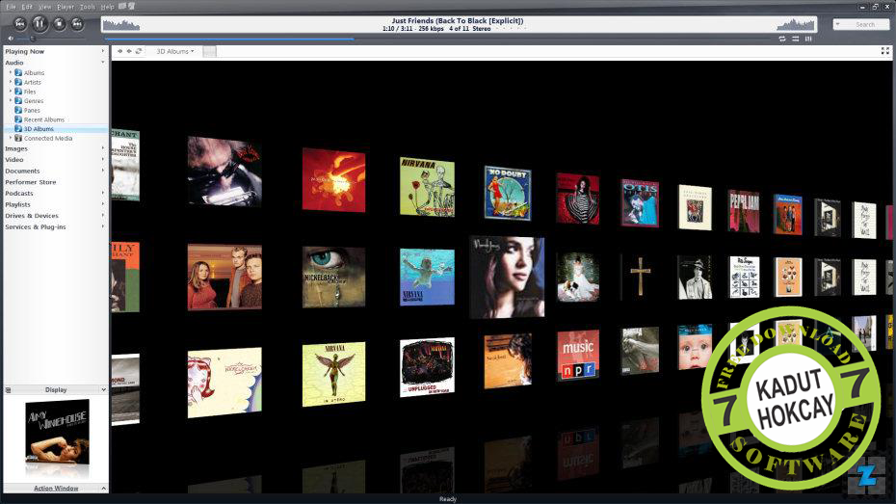This screenshot has height=504, width=896.
Task: Open Recent Albums view
Action: [44, 120]
